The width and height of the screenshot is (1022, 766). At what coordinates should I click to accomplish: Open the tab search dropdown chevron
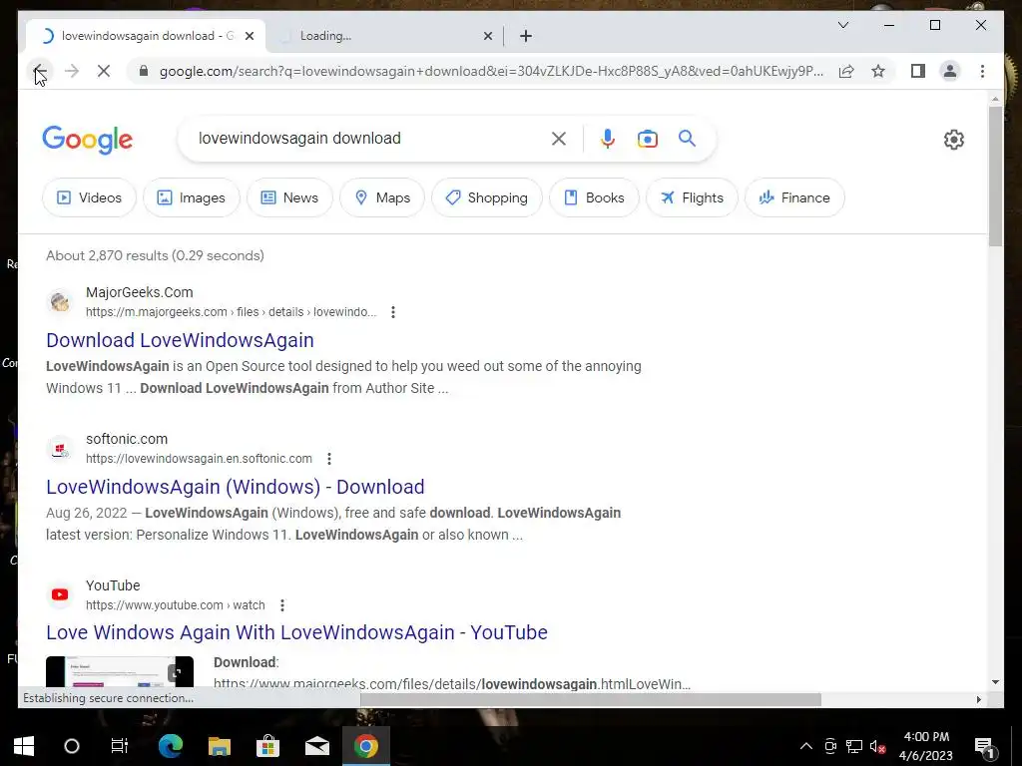pyautogui.click(x=842, y=25)
